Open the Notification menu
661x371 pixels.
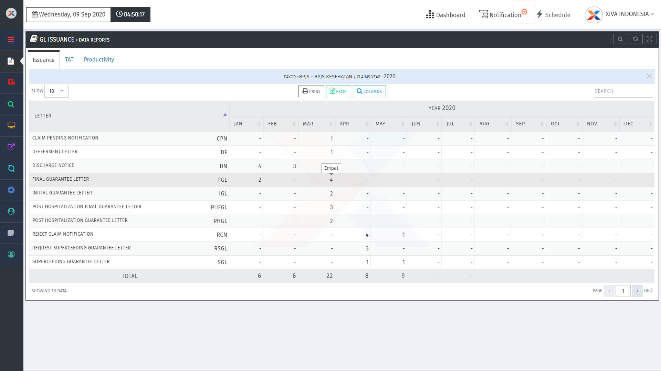click(x=500, y=15)
